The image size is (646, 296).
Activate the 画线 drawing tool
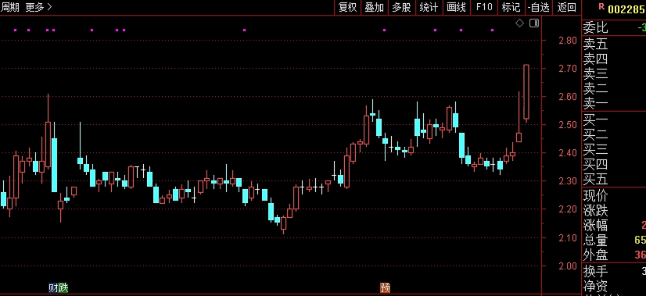point(456,7)
